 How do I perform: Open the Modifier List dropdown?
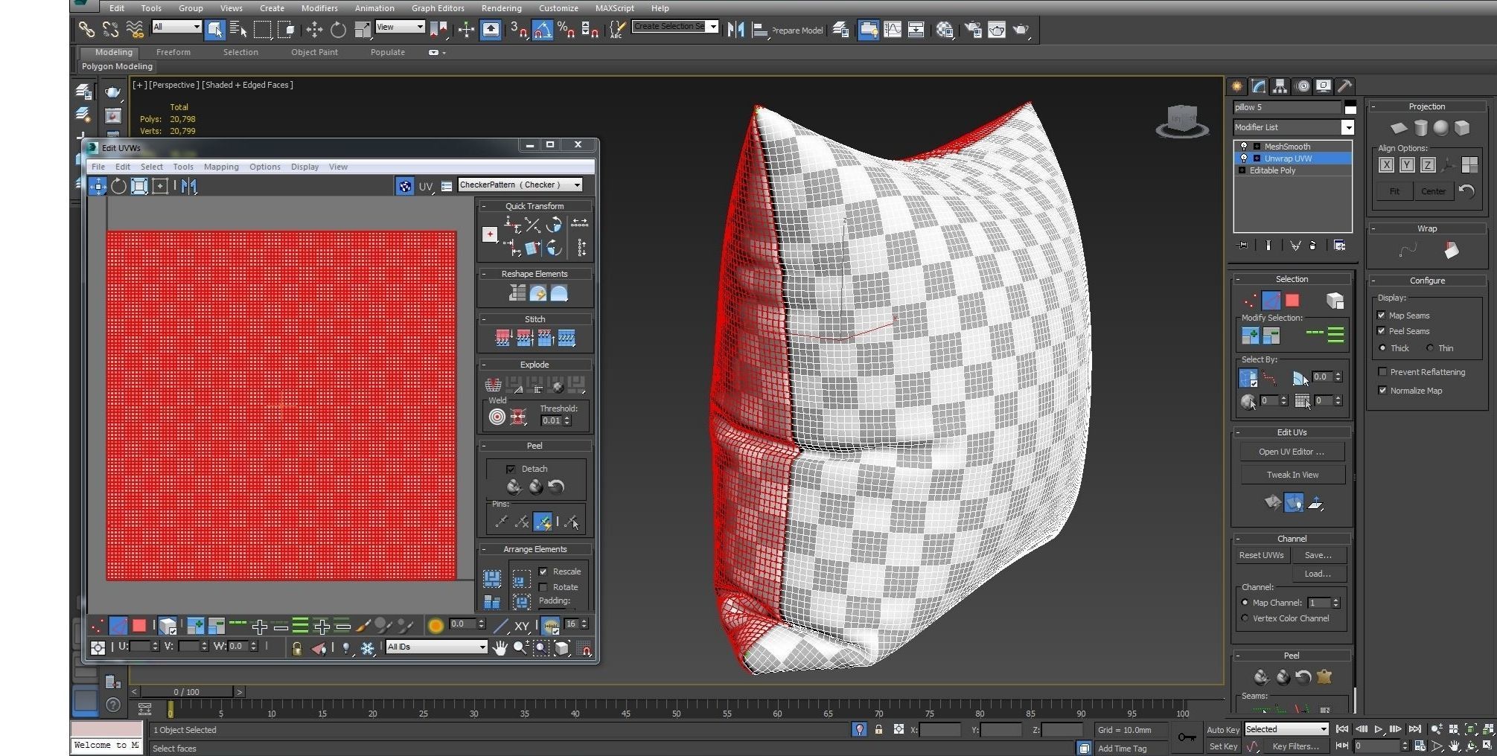(x=1347, y=128)
